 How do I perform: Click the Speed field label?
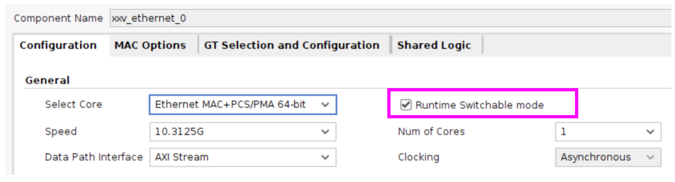pyautogui.click(x=61, y=132)
